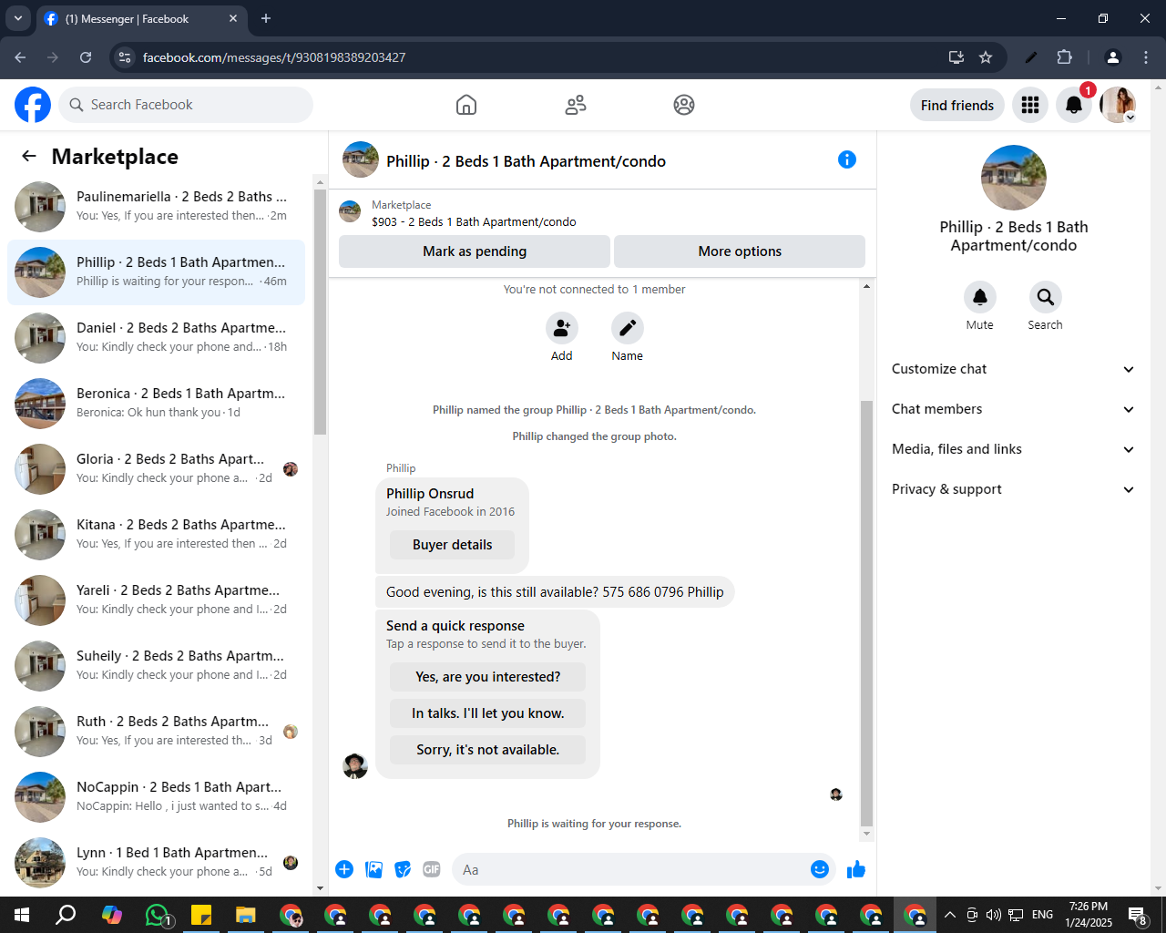The height and width of the screenshot is (933, 1166).
Task: Expand Media, files and links section
Action: (x=1013, y=449)
